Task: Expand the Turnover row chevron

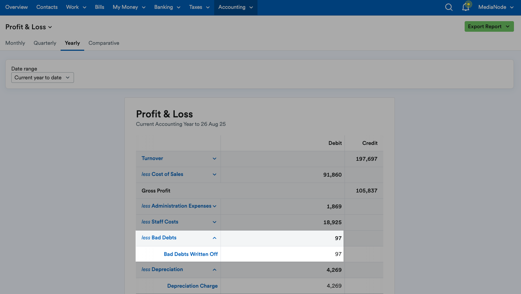Action: [x=215, y=159]
